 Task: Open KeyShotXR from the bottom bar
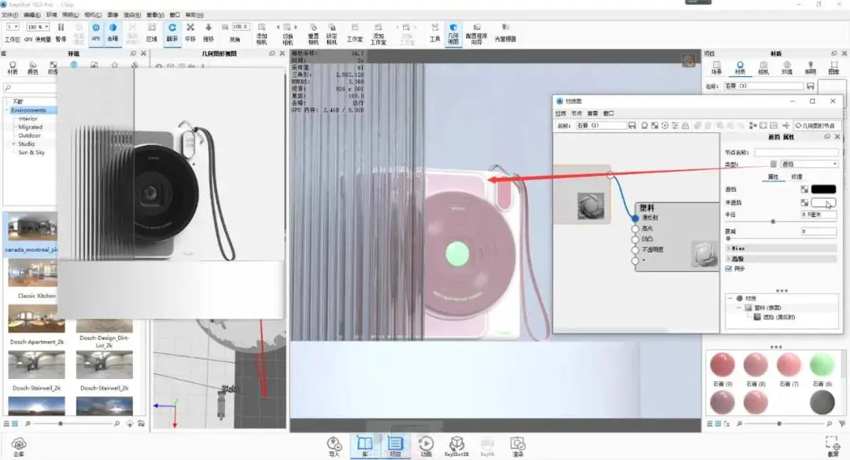click(456, 447)
